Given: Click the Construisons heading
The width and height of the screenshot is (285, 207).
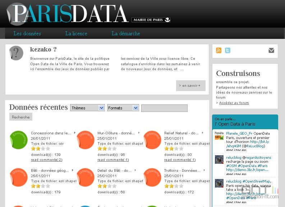Looking at the screenshot, I should pos(238,73).
